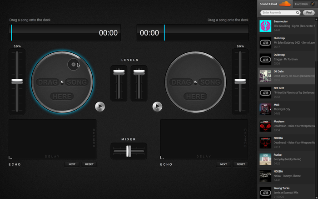Switch to the Hard Disk tab
The width and height of the screenshot is (318, 199).
click(x=301, y=4)
